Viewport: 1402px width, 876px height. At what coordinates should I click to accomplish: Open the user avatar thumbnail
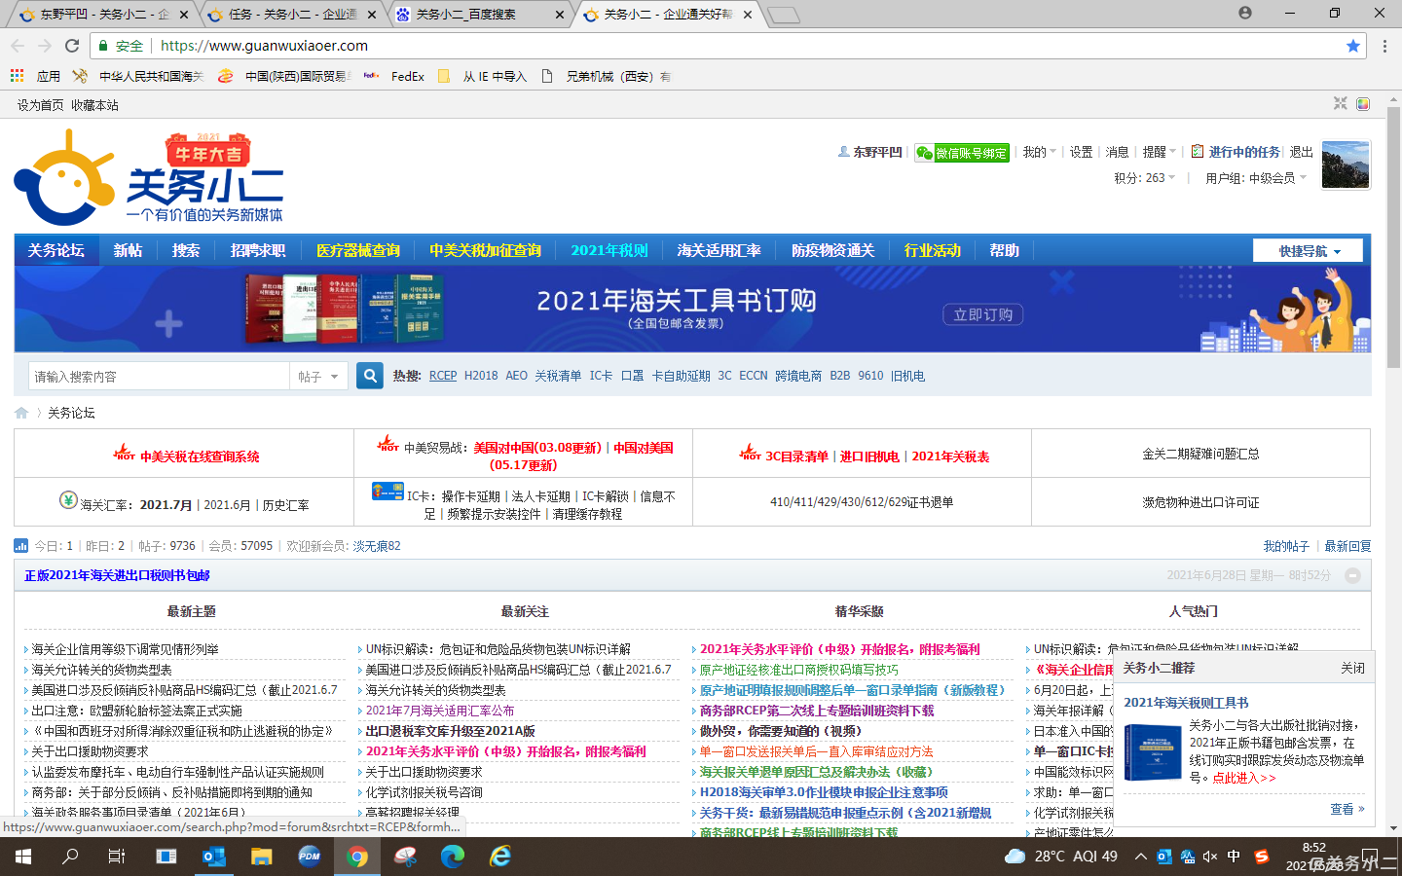pos(1346,164)
